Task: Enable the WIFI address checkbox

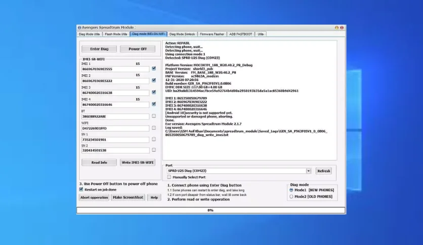Action: tap(154, 128)
